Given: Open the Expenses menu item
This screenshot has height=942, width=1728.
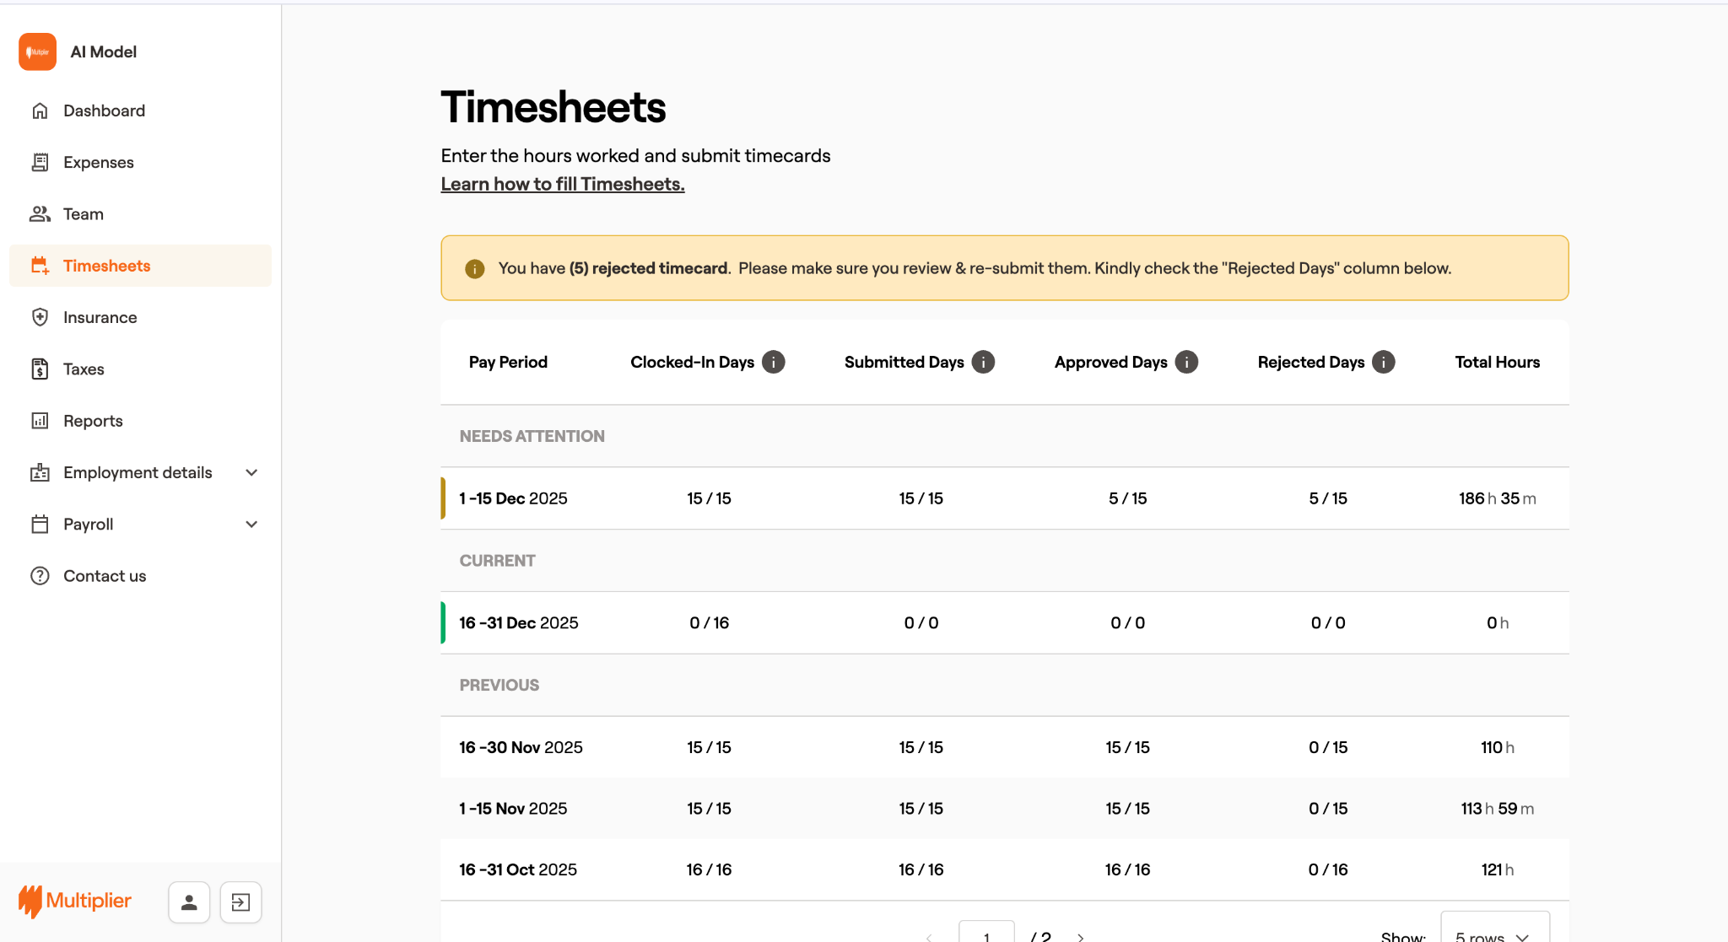Looking at the screenshot, I should tap(98, 162).
